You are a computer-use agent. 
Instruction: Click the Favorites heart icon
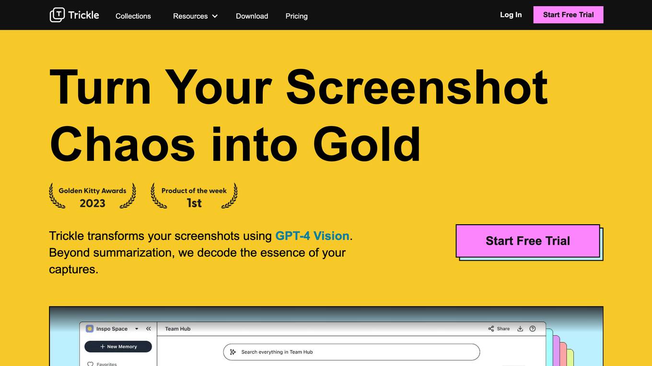click(90, 364)
